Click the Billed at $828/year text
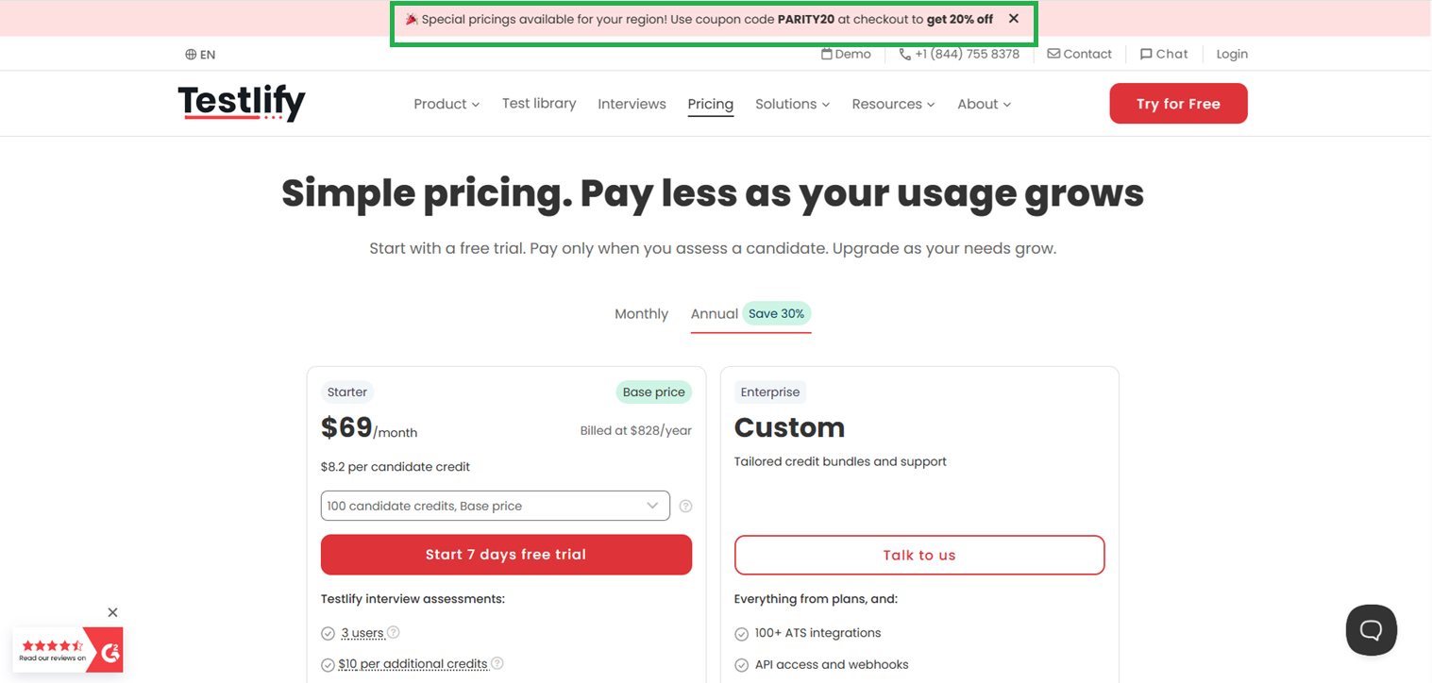This screenshot has width=1432, height=683. pyautogui.click(x=636, y=430)
